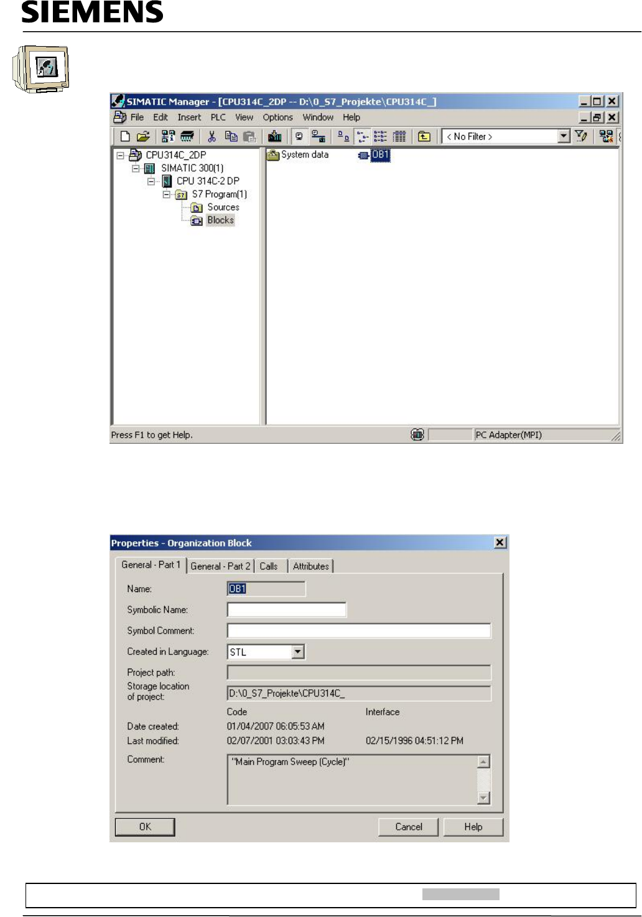
Task: Click the Name field containing OB1
Action: (x=266, y=588)
